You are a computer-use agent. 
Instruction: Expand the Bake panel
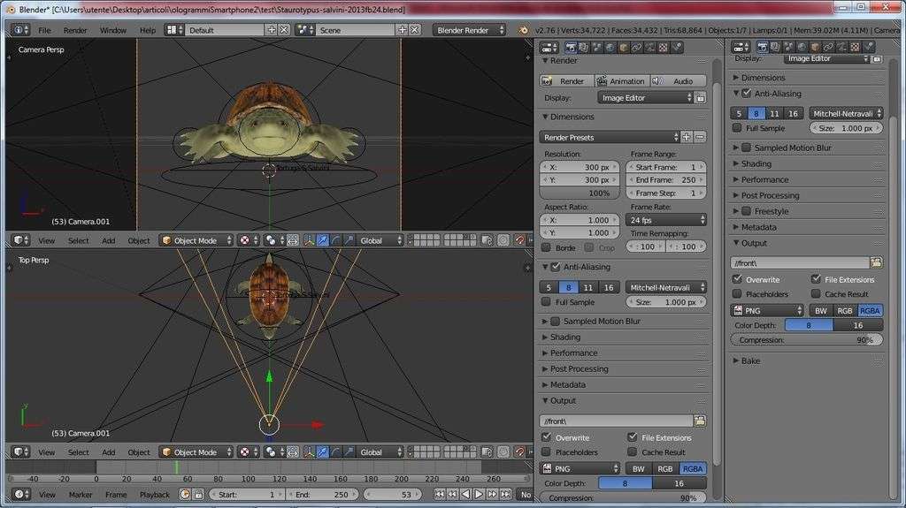click(750, 360)
